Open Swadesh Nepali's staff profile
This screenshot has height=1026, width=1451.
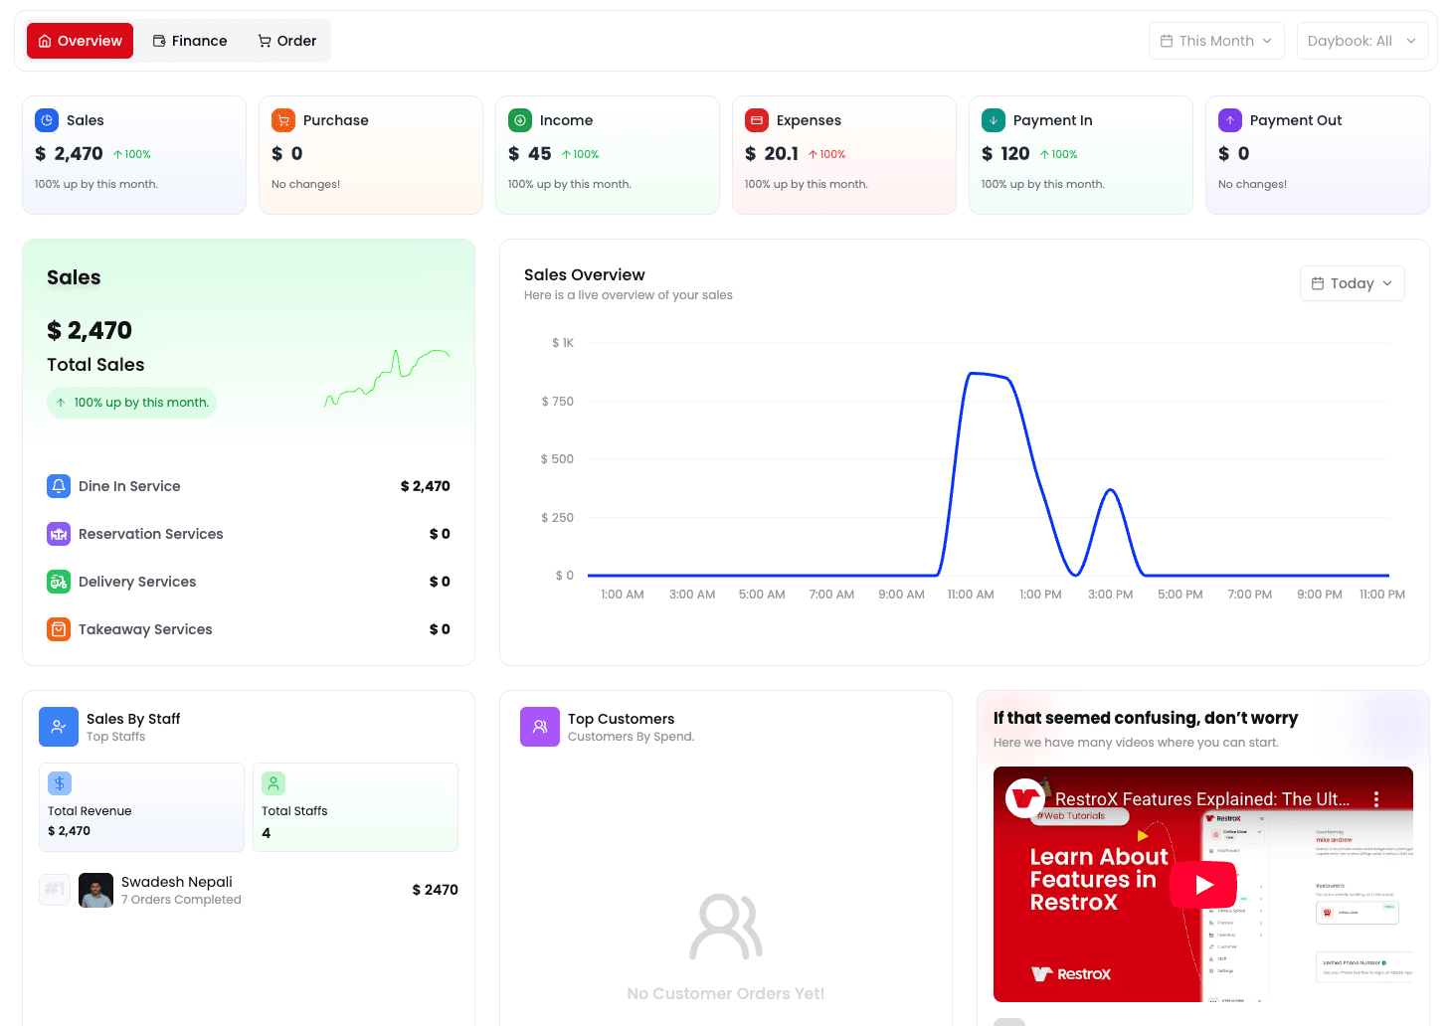pyautogui.click(x=177, y=882)
